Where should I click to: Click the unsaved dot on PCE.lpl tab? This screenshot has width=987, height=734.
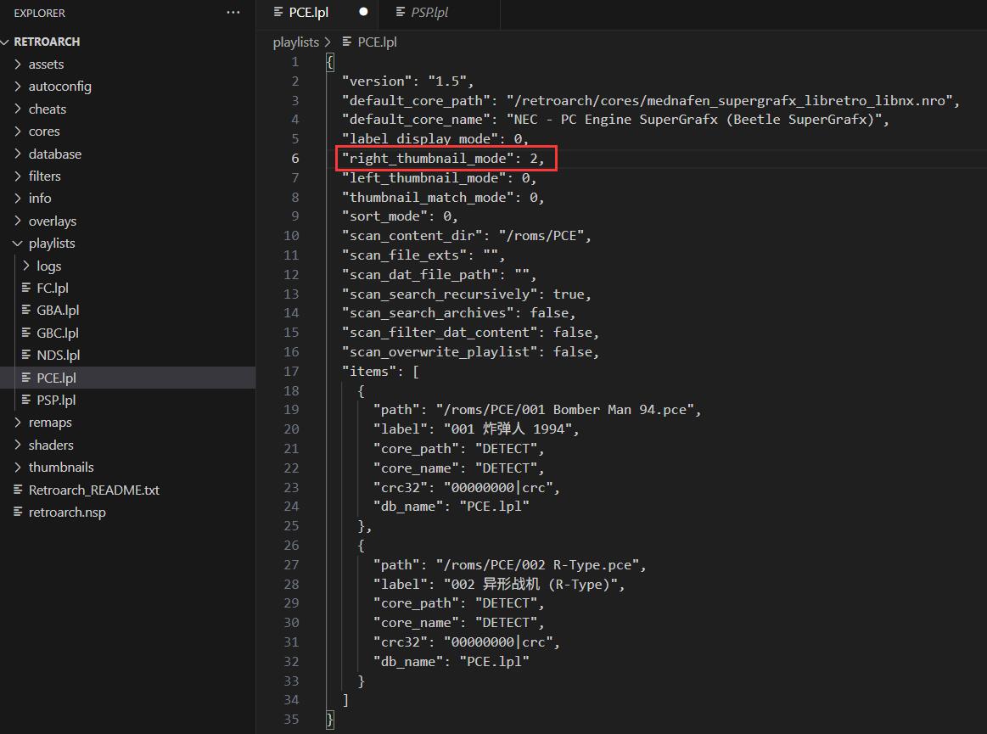363,13
